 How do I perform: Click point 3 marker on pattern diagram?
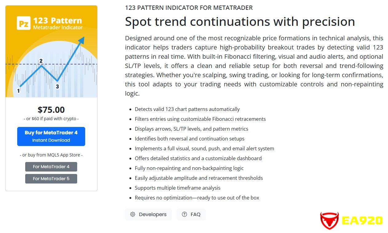coord(57,87)
